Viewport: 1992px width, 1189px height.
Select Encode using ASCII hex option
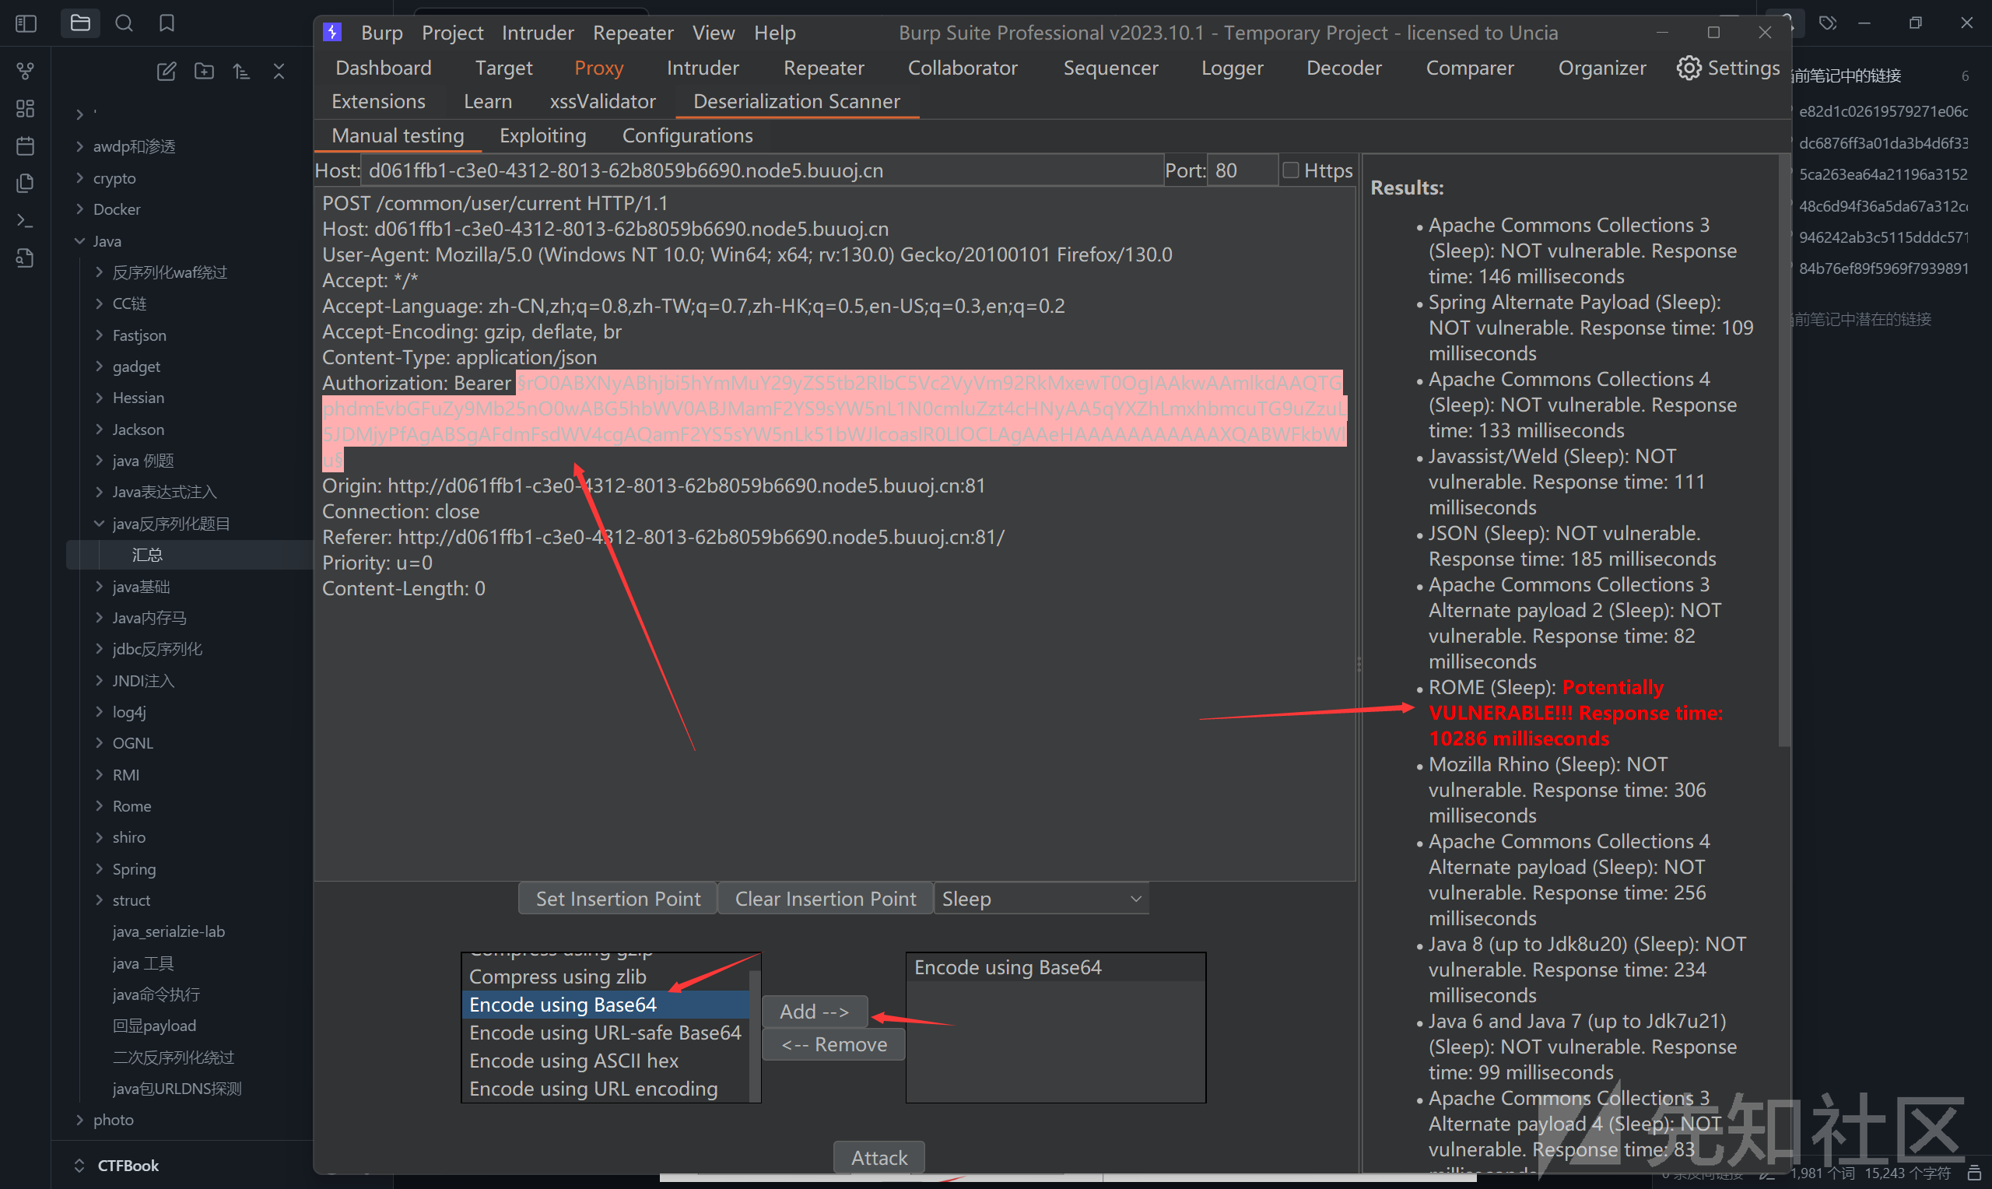pos(605,1060)
